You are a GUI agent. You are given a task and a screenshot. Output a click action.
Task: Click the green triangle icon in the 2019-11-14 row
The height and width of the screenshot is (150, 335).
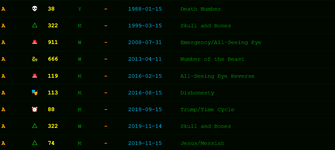[x=35, y=126]
